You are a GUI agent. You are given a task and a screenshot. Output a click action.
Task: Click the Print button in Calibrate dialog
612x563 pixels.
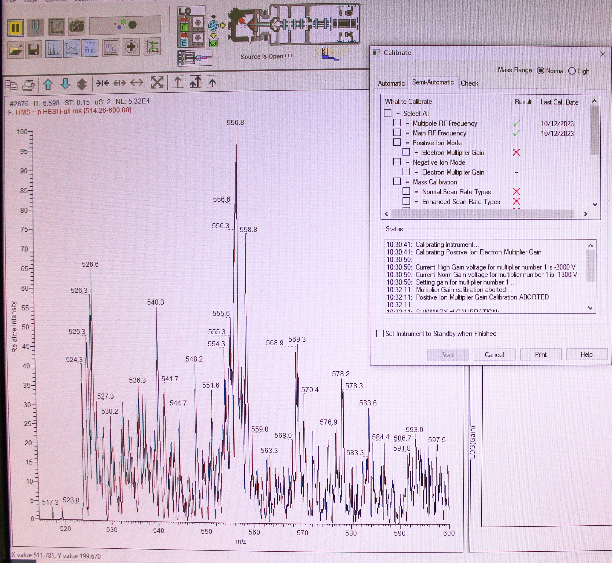541,355
